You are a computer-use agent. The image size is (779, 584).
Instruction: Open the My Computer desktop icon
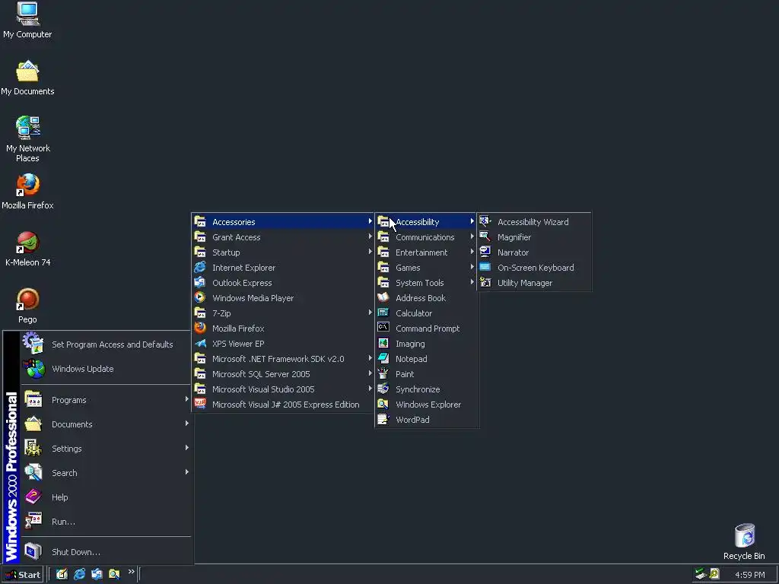[27, 21]
